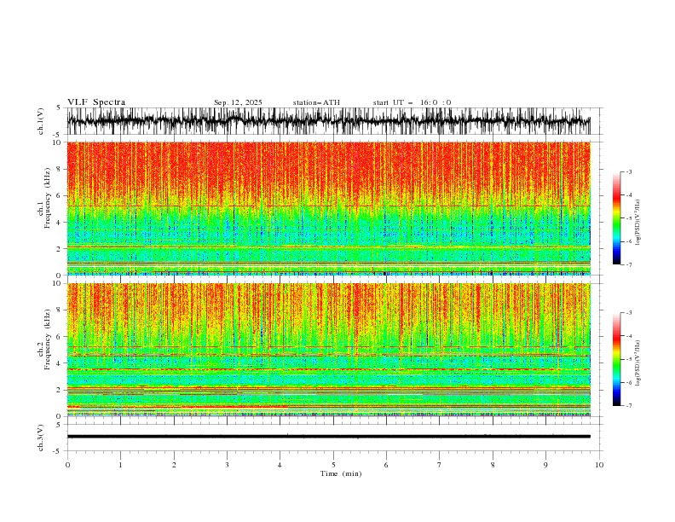Click time axis tick label "9"
Viewport: 675px width, 522px height.
tap(545, 465)
